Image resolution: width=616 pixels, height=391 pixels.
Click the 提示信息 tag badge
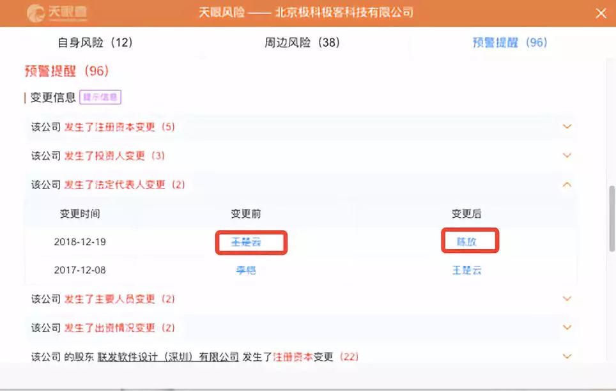(100, 97)
